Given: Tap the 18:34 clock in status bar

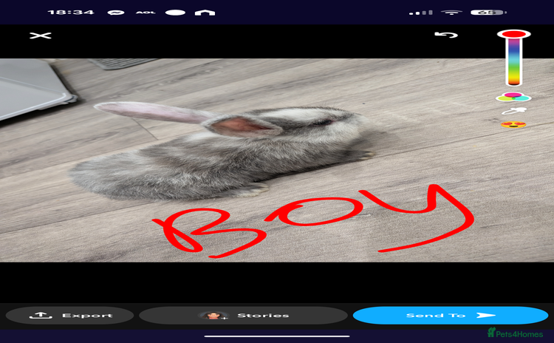Looking at the screenshot, I should coord(71,13).
